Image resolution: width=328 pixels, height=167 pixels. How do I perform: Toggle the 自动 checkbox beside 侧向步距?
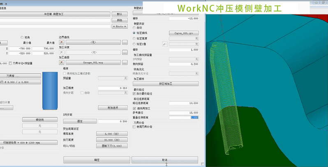82,93
